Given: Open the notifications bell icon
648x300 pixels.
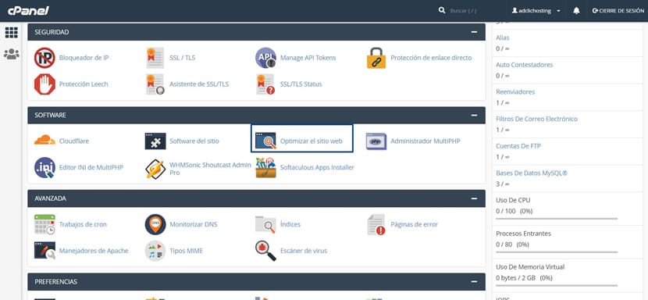Looking at the screenshot, I should pyautogui.click(x=576, y=11).
